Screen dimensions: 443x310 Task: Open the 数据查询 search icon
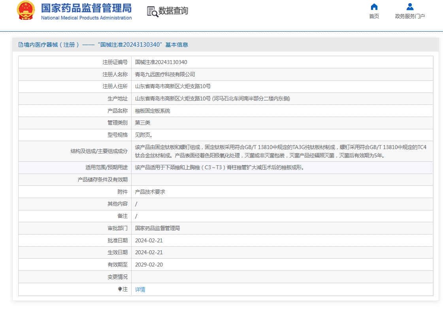[153, 11]
